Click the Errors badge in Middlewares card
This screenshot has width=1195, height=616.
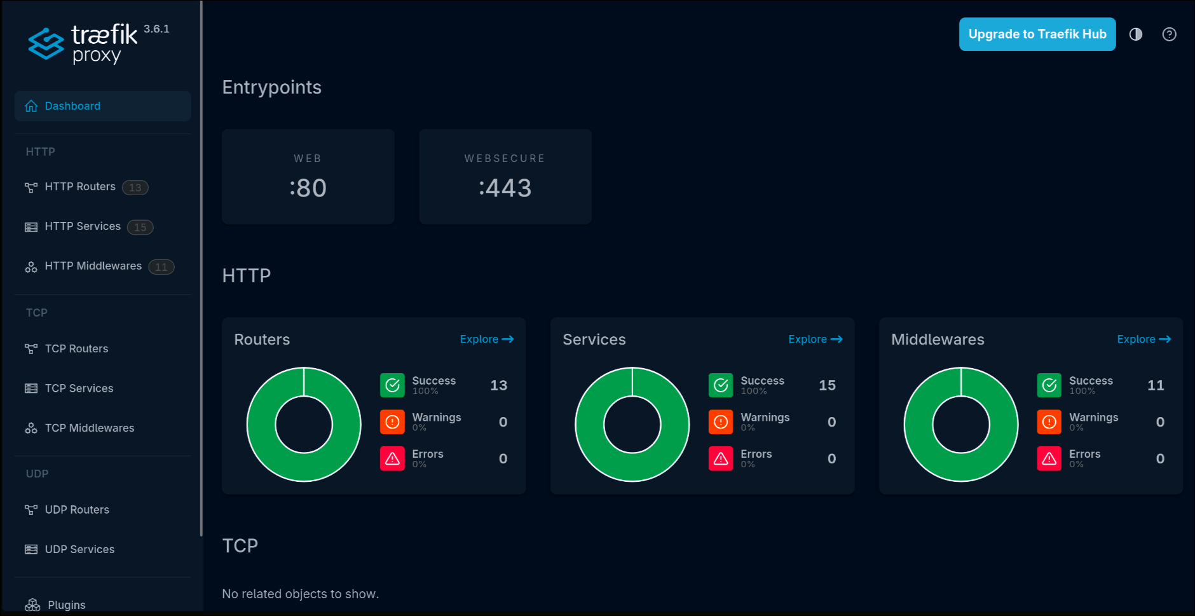pos(1049,458)
